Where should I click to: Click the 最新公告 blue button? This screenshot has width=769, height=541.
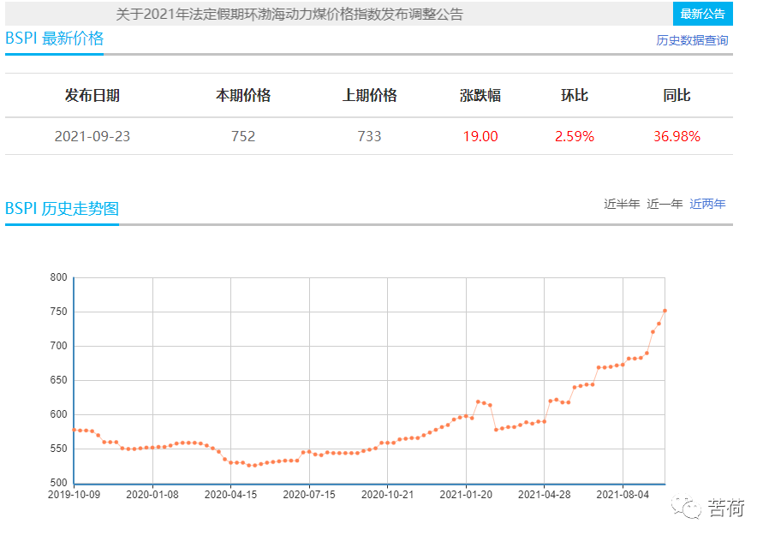(702, 14)
